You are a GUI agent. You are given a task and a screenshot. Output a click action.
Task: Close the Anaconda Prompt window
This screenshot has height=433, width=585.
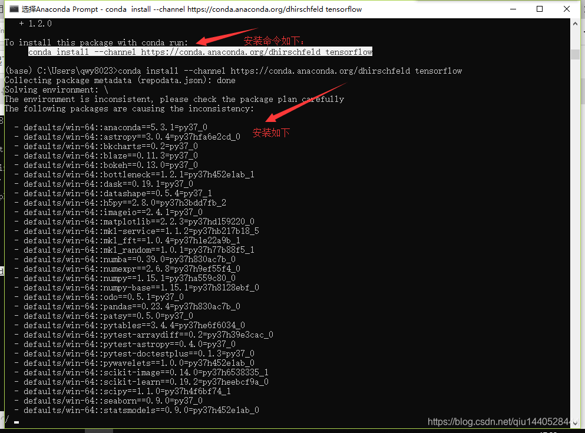coord(566,9)
